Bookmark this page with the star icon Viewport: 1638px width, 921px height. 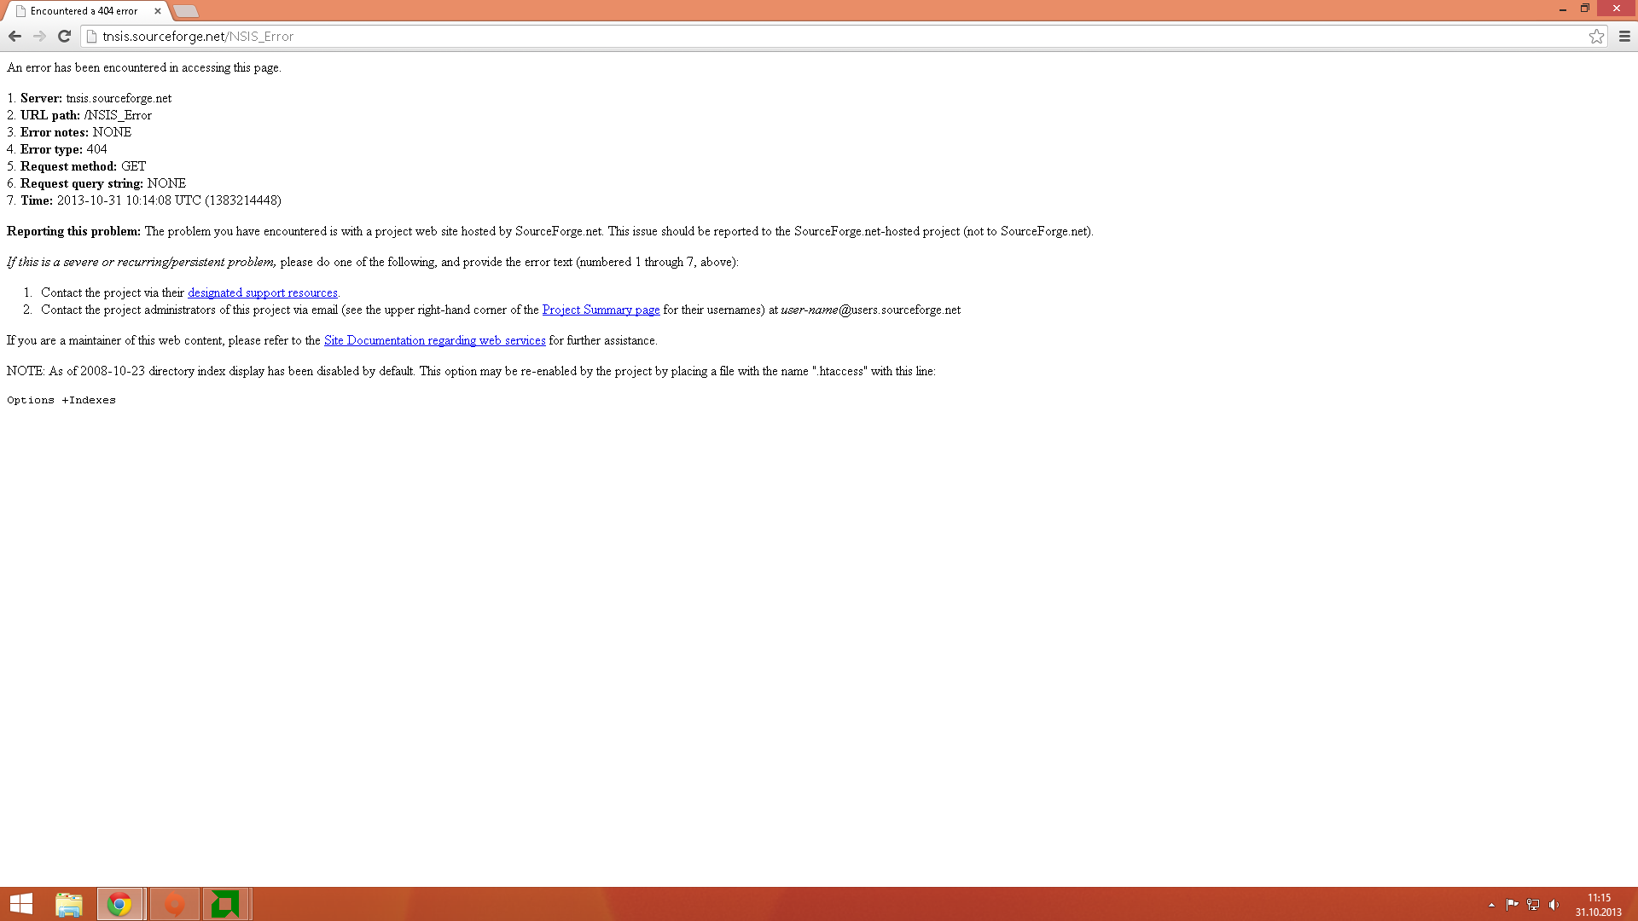tap(1596, 36)
